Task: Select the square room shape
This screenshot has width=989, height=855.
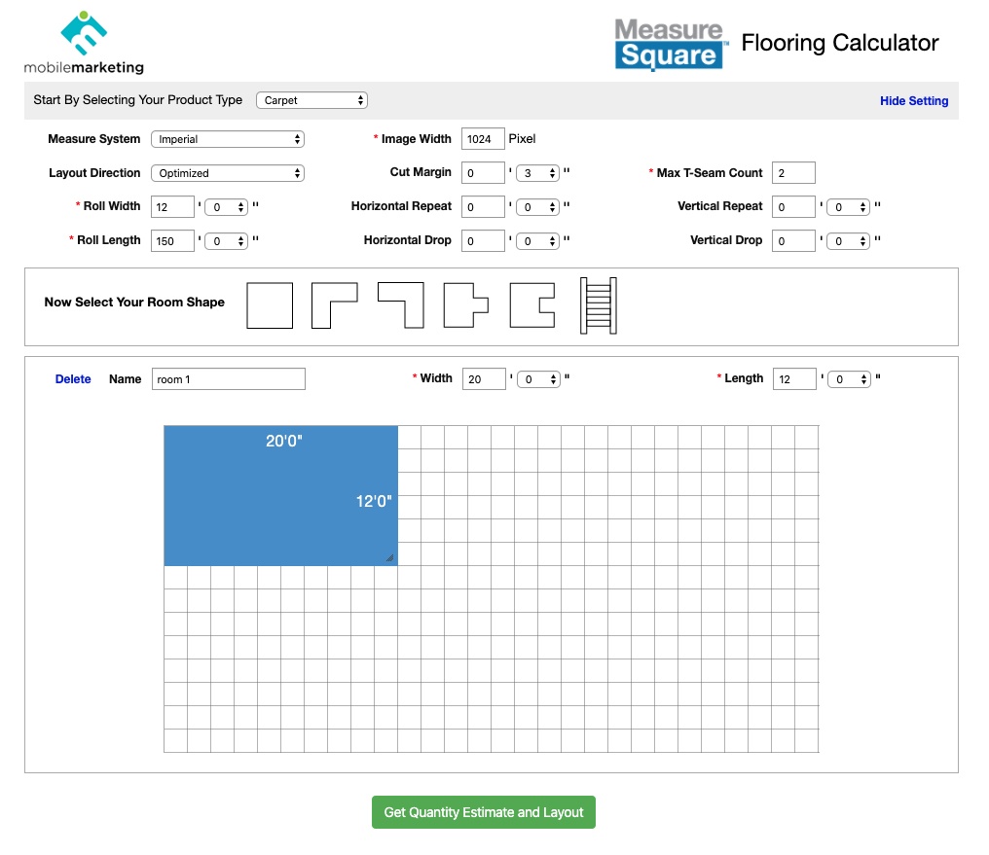Action: [270, 305]
